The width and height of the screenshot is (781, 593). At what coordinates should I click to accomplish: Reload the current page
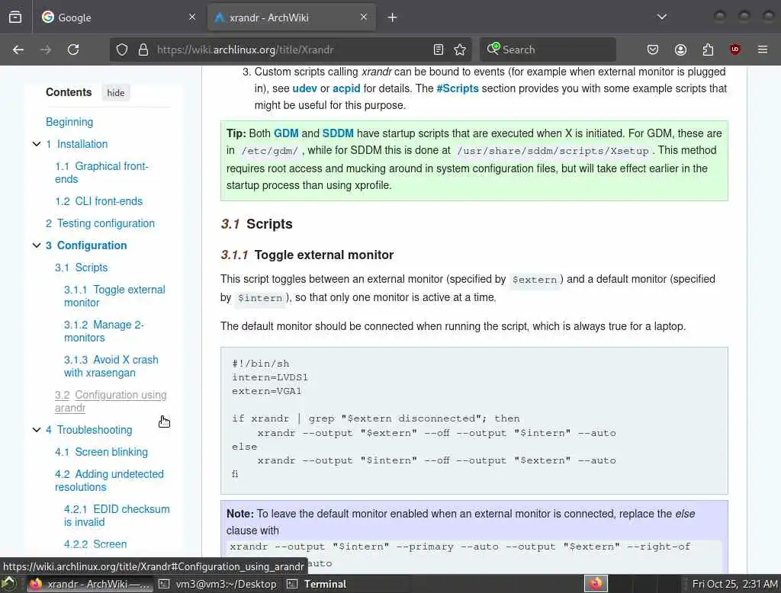click(73, 50)
